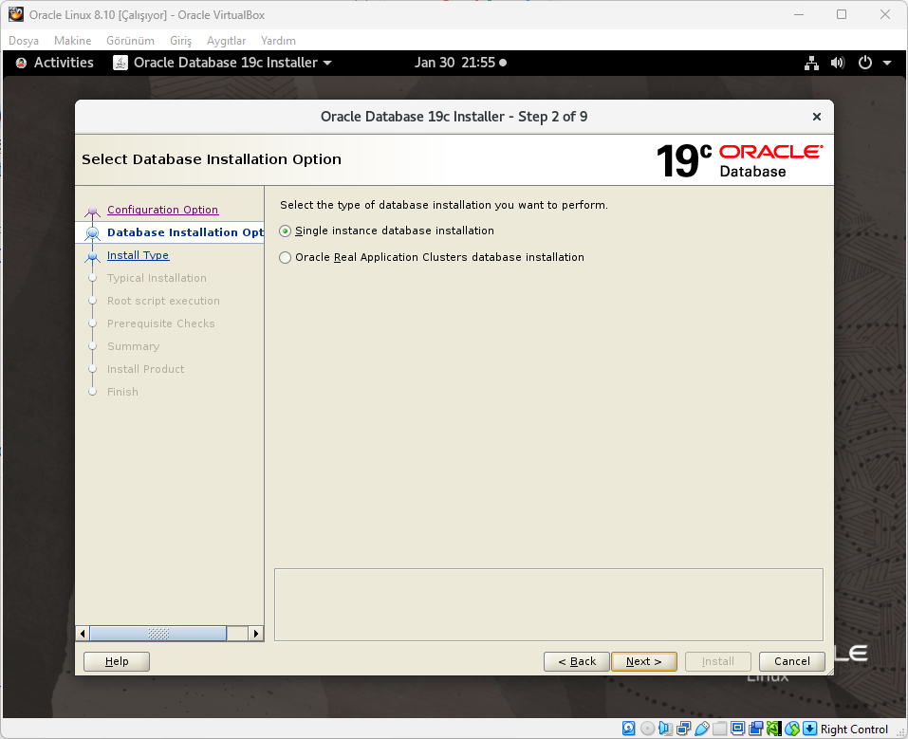Screen dimensions: 908x739
Task: Open the Giriş menu
Action: pos(180,41)
